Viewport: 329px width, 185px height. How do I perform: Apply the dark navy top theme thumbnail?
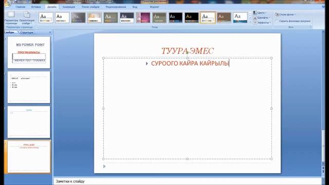coord(127,17)
